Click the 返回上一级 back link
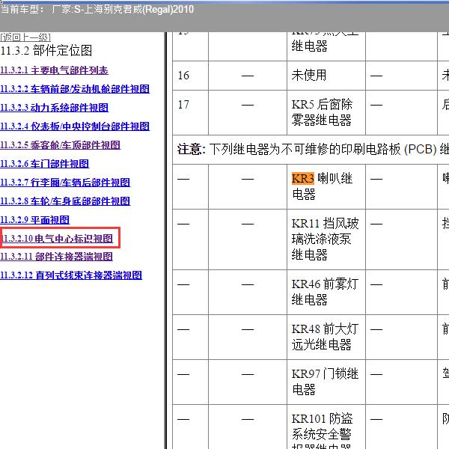Image resolution: width=449 pixels, height=449 pixels. (x=25, y=37)
